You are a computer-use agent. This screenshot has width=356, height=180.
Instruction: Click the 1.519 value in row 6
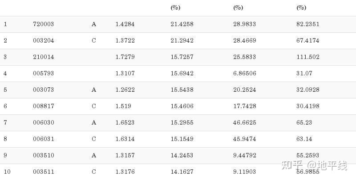click(x=123, y=106)
